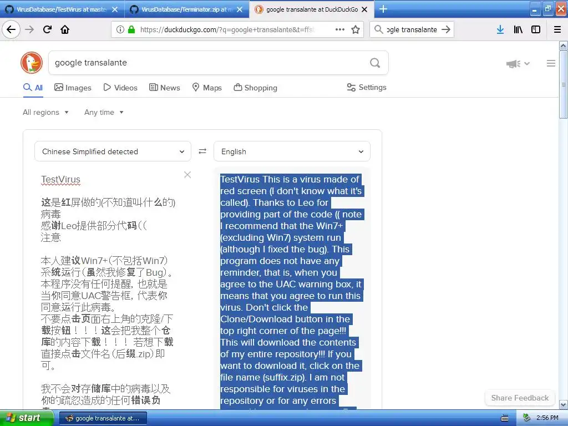Go back with the browser back arrow
Viewport: 568px width, 426px height.
point(11,29)
